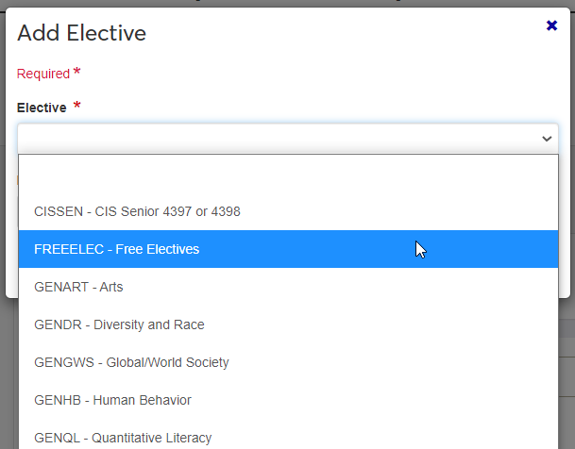Viewport: 575px width, 449px height.
Task: Choose GENGWS - Global/World Society
Action: click(131, 362)
